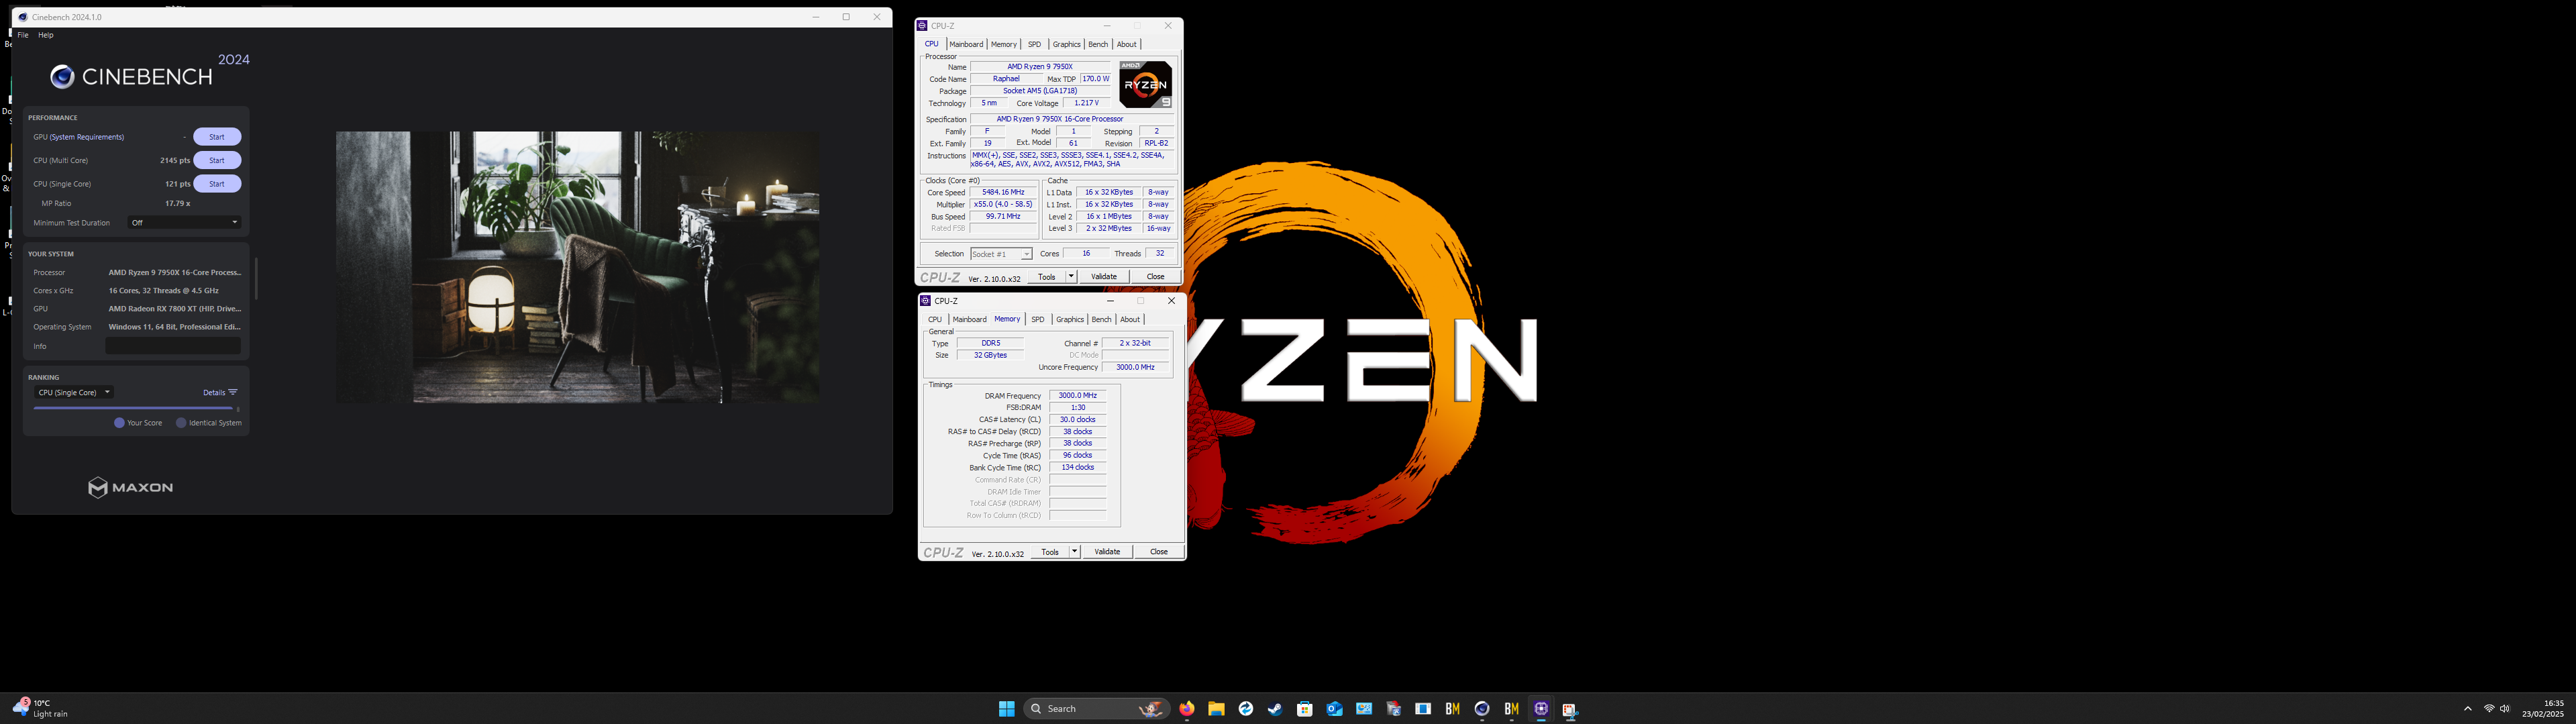Screen dimensions: 2576x724
Task: Open the Cinebench Help menu
Action: pyautogui.click(x=46, y=35)
